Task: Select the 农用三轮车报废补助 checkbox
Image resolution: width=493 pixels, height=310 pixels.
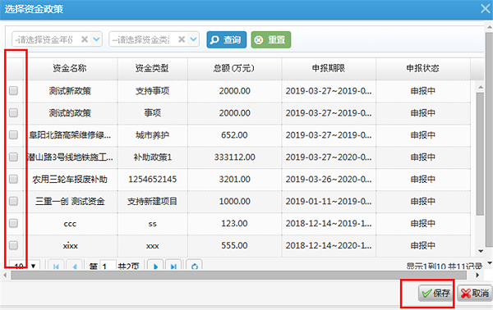Action: pos(13,179)
